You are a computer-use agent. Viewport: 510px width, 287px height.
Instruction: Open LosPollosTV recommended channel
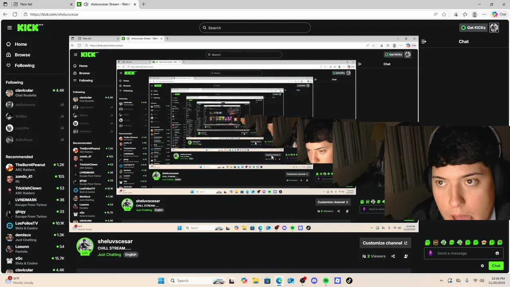pos(35,226)
